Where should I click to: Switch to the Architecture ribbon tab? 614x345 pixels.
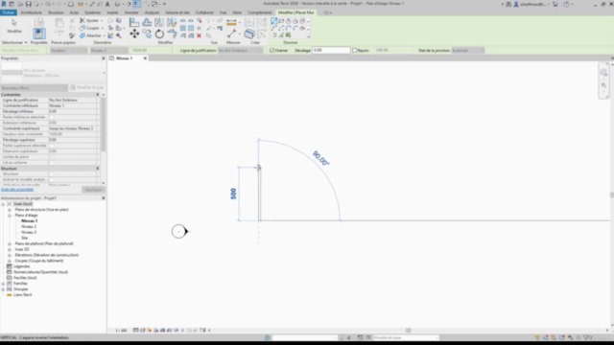click(32, 12)
